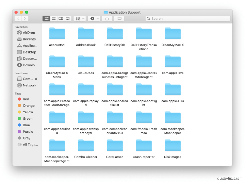
Task: Filter by the Gray tag
Action: 24,138
